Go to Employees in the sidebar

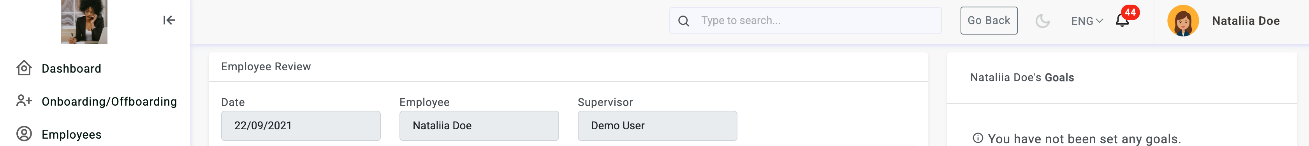71,134
